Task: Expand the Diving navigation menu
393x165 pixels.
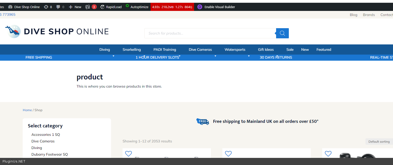Action: tap(104, 49)
